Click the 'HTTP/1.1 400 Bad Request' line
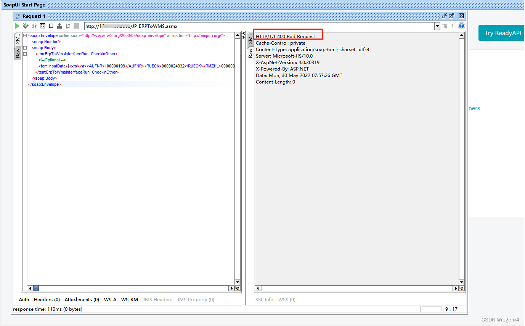 tap(286, 37)
